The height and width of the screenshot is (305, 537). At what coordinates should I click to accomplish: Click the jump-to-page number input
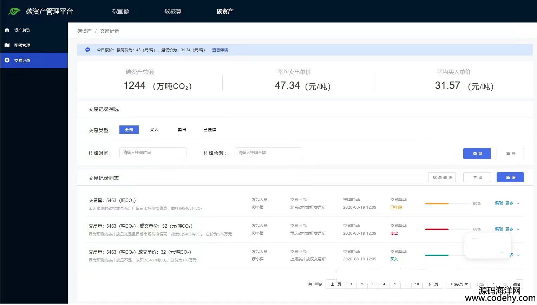(x=494, y=284)
